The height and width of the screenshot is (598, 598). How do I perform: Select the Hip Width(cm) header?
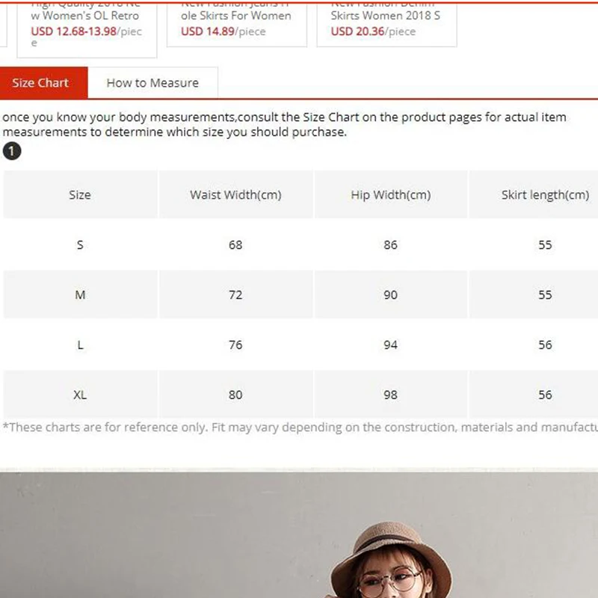[x=391, y=194]
